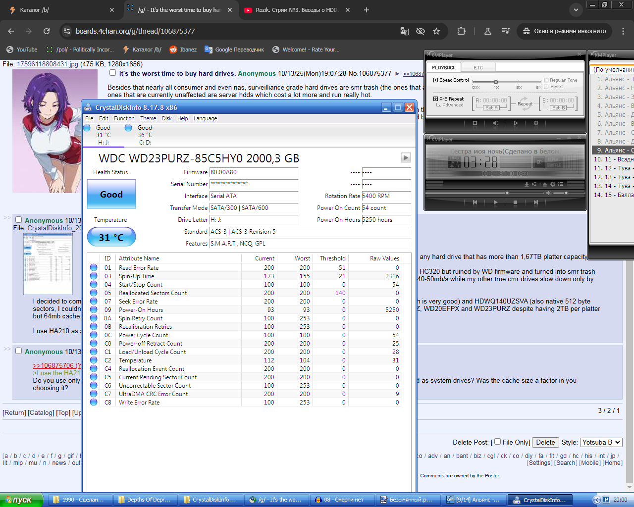The image size is (634, 507).
Task: Switch to the Rozik YouTube browser tab
Action: pyautogui.click(x=298, y=10)
